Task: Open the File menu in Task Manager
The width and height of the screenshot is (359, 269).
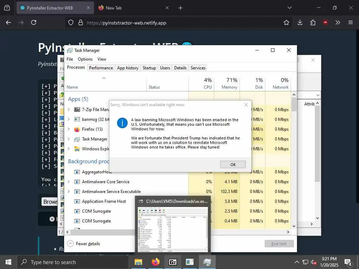Action: click(70, 59)
